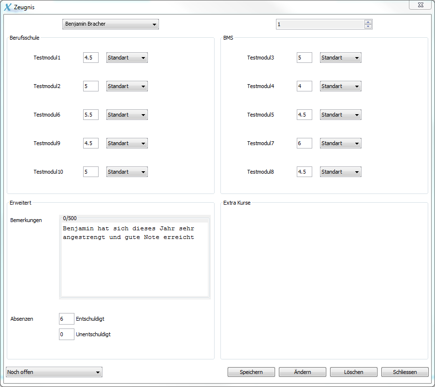
Task: Edit the Entschuldigt absences field
Action: pos(67,319)
